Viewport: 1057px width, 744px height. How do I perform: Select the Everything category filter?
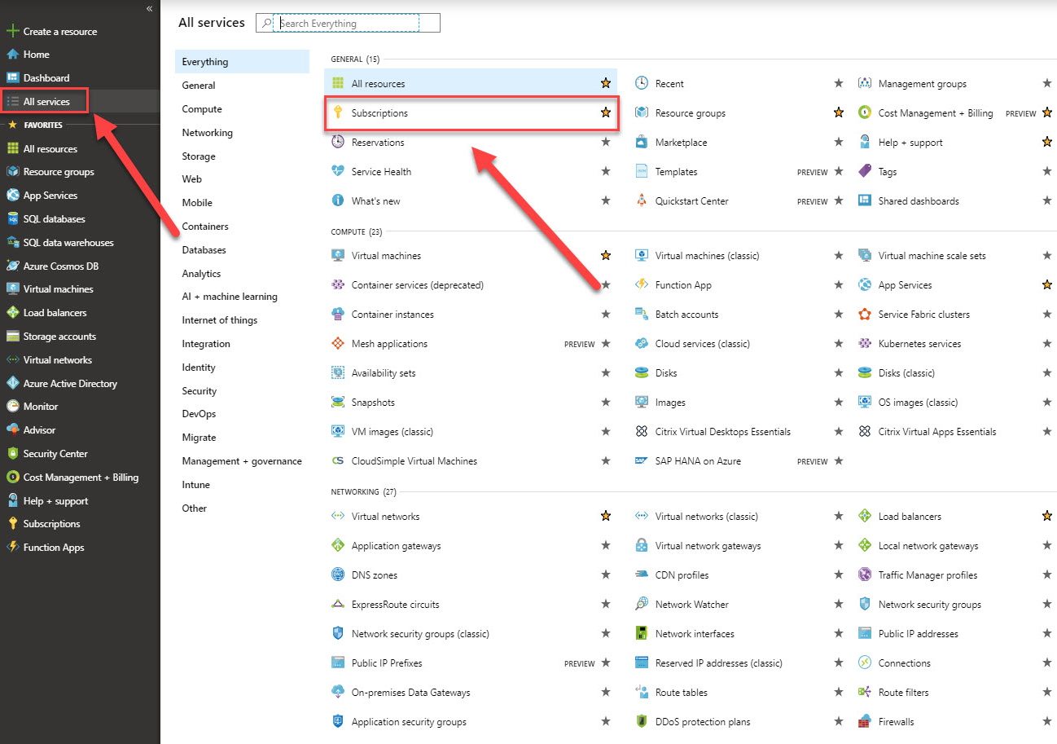(x=242, y=62)
